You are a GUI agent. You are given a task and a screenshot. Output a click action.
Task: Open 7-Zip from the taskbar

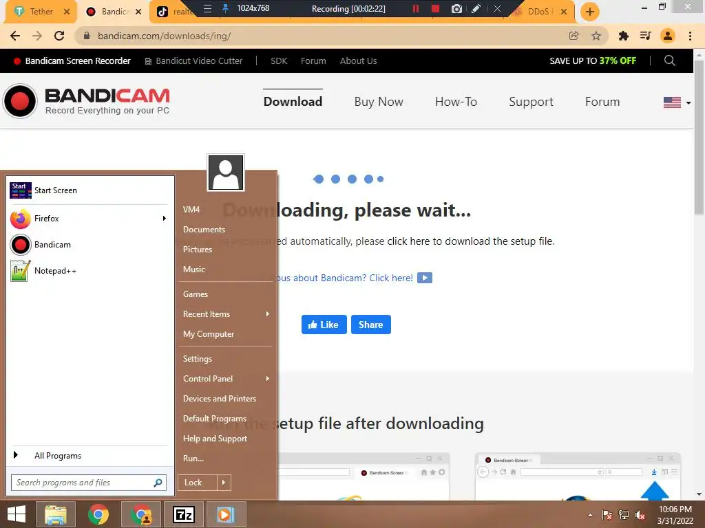(184, 514)
